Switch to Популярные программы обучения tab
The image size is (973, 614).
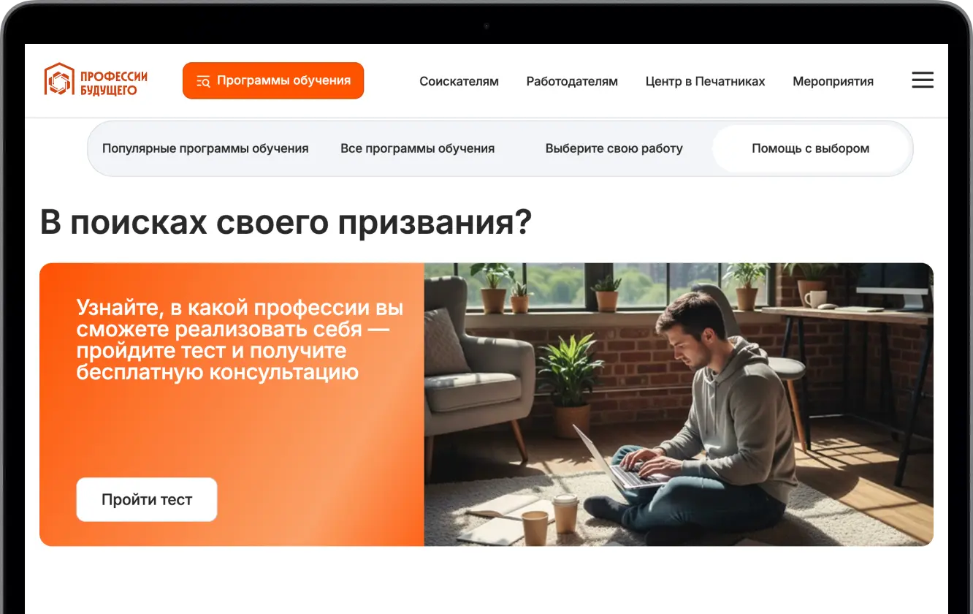205,148
